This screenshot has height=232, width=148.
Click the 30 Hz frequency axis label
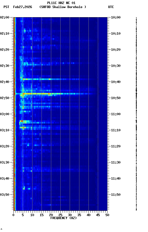coord(70,215)
